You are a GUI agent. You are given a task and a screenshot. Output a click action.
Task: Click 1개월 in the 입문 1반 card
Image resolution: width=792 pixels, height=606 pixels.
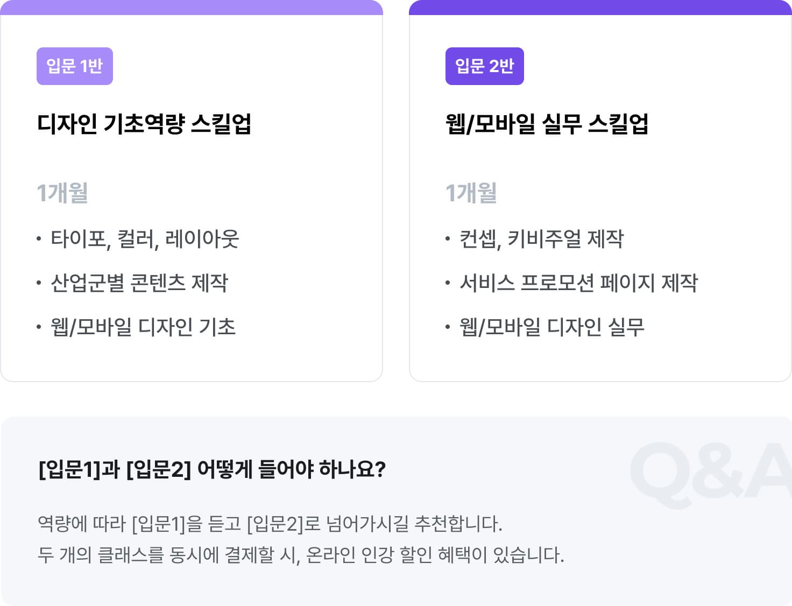(x=62, y=193)
